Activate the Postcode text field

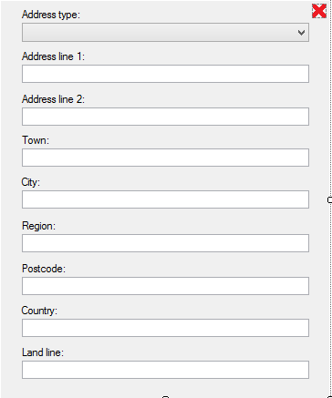click(165, 286)
